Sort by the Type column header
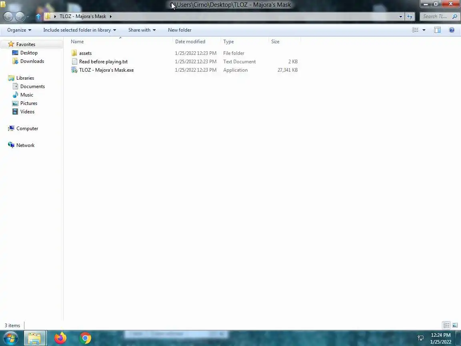 tap(245, 42)
